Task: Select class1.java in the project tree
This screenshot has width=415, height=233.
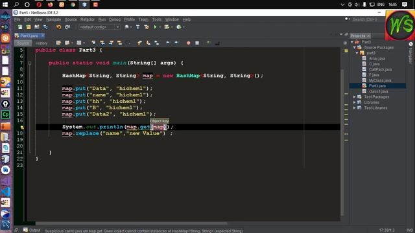Action: 379,91
